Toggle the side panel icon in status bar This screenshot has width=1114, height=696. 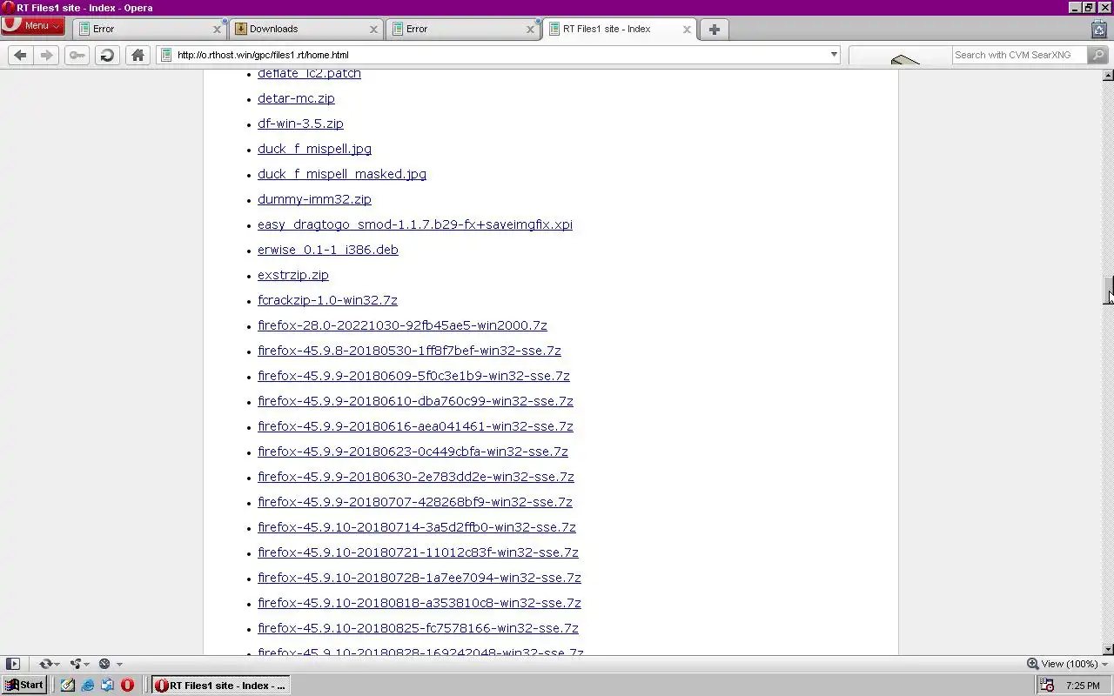tap(12, 664)
